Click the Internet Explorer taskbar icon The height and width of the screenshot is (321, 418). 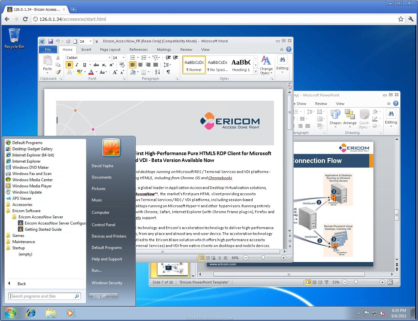(31, 314)
